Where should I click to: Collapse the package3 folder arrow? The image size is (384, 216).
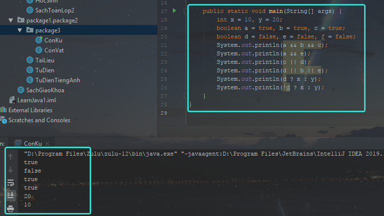coord(19,30)
